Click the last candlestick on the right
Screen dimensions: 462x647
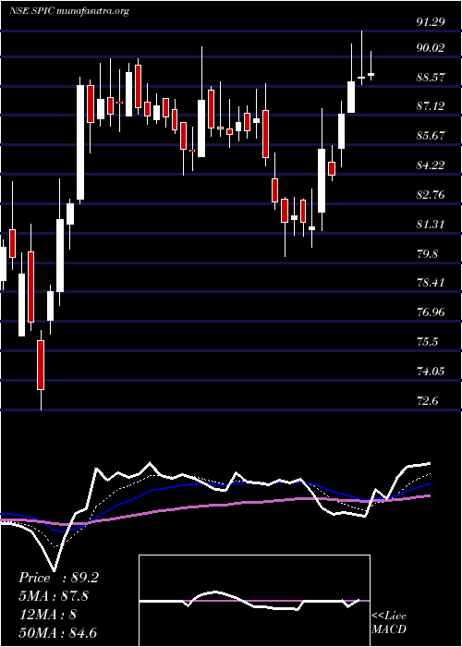371,74
